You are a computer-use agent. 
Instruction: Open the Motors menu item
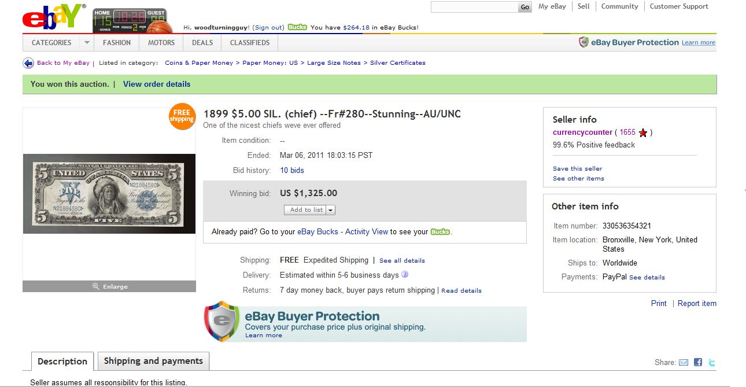tap(161, 43)
